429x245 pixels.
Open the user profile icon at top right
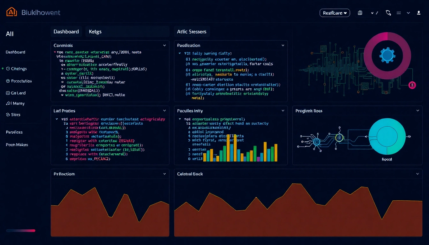pos(418,13)
